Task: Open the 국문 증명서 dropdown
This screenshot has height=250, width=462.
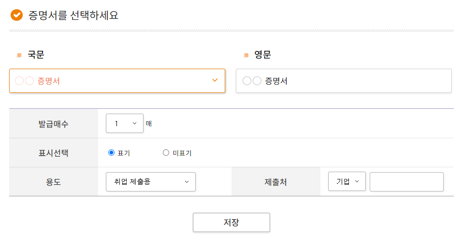Action: click(x=117, y=81)
